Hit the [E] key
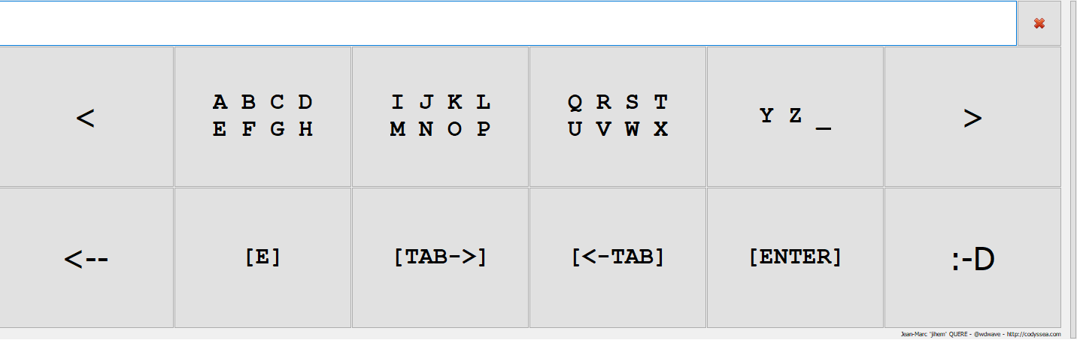 point(262,257)
